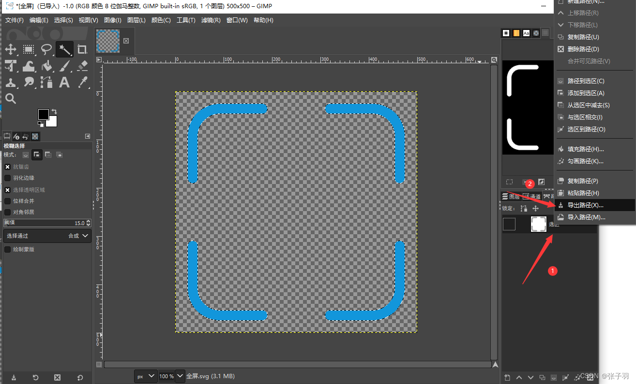Select the Free Select lasso tool
Viewport: 636px width, 384px height.
coord(46,49)
